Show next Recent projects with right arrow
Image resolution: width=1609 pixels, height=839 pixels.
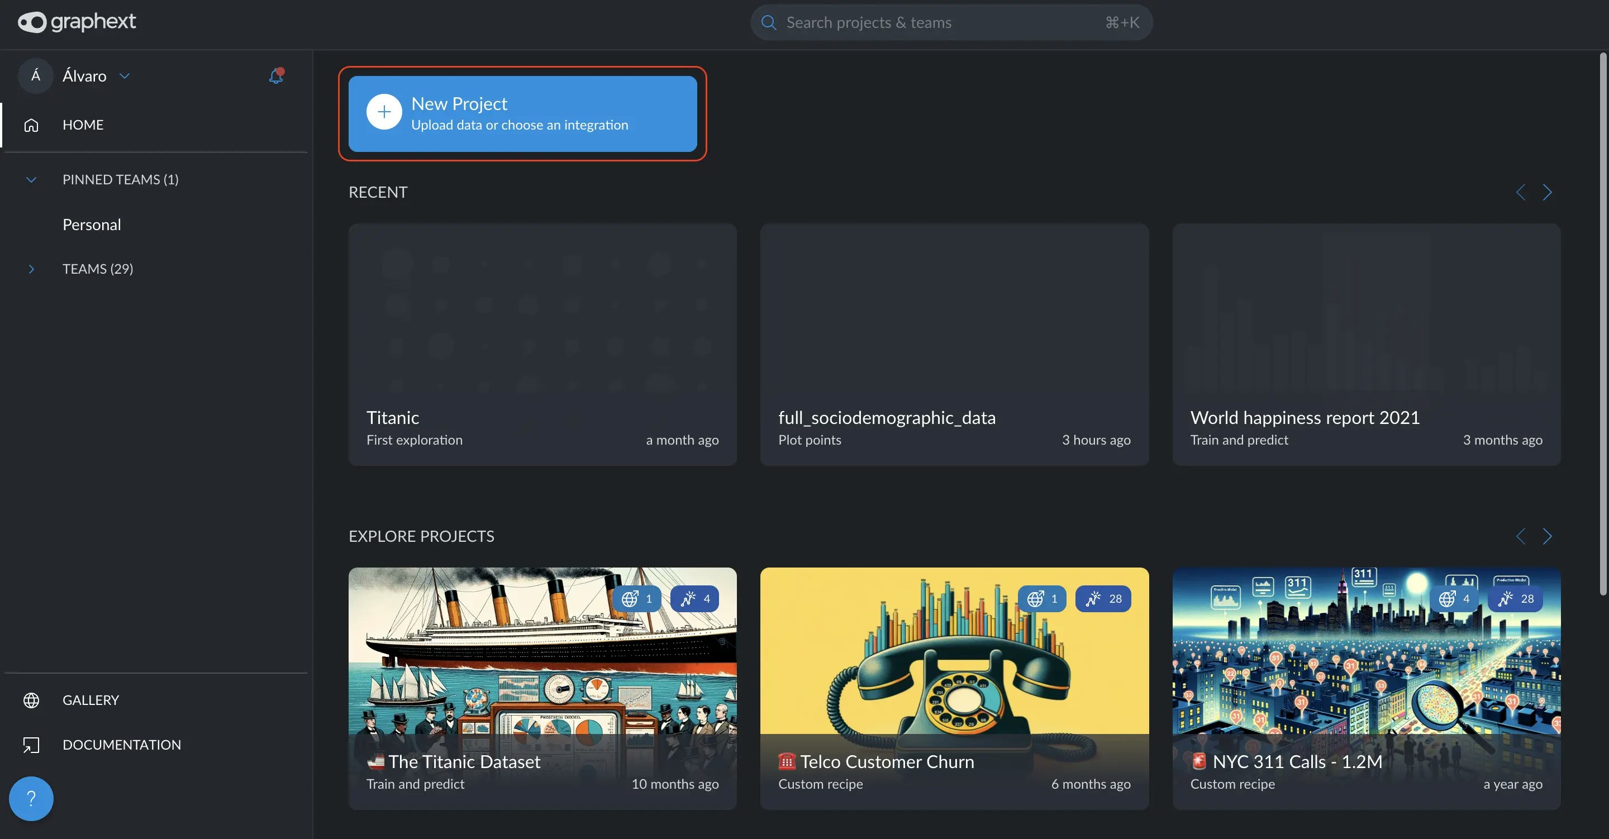click(x=1546, y=192)
